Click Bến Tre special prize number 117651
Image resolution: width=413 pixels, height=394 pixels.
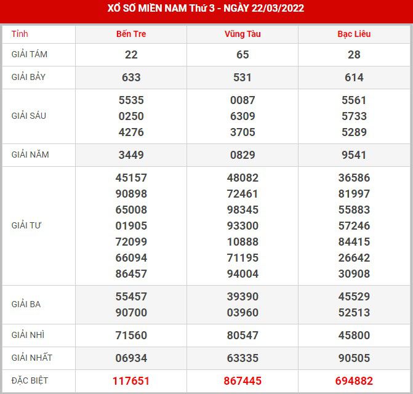click(x=131, y=381)
